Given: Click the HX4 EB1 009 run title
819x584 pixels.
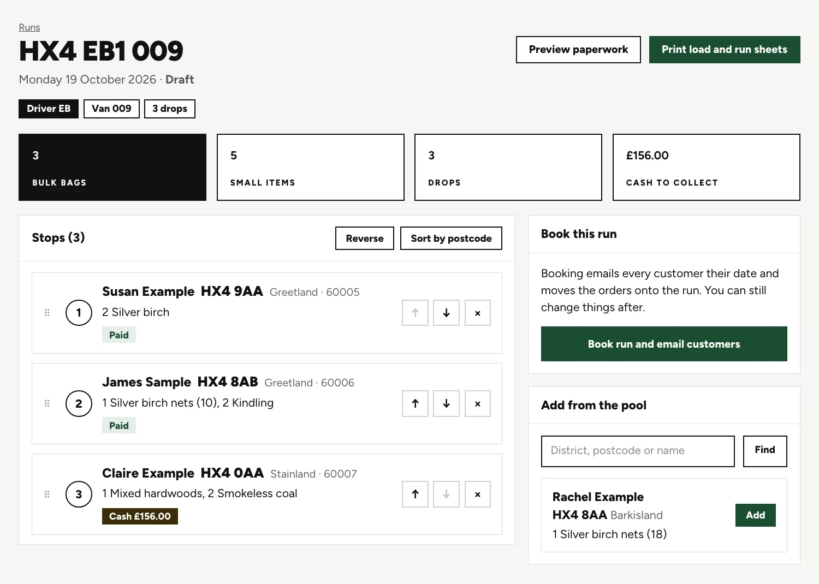Looking at the screenshot, I should [x=101, y=51].
